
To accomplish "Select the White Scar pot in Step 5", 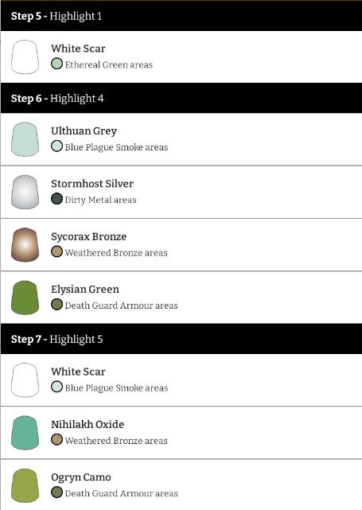I will 25,57.
